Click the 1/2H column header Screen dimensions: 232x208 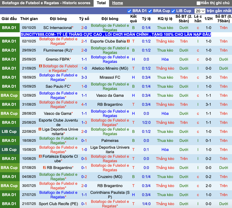208,19
